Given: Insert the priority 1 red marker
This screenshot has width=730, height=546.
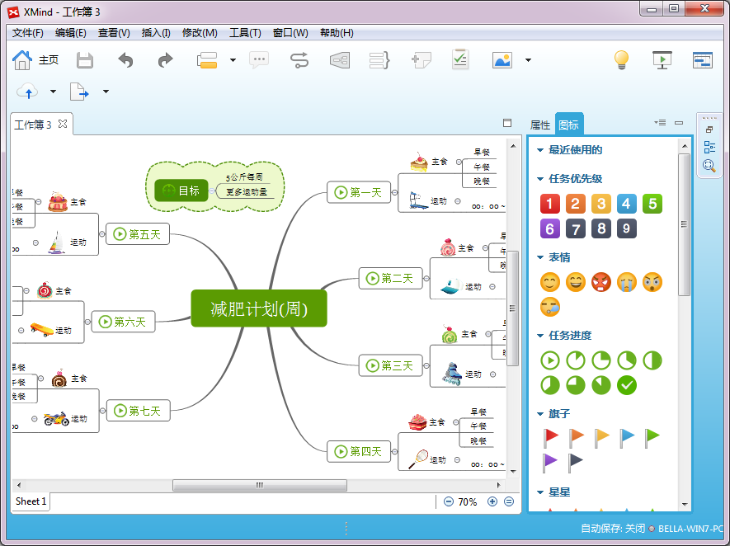Looking at the screenshot, I should point(550,204).
